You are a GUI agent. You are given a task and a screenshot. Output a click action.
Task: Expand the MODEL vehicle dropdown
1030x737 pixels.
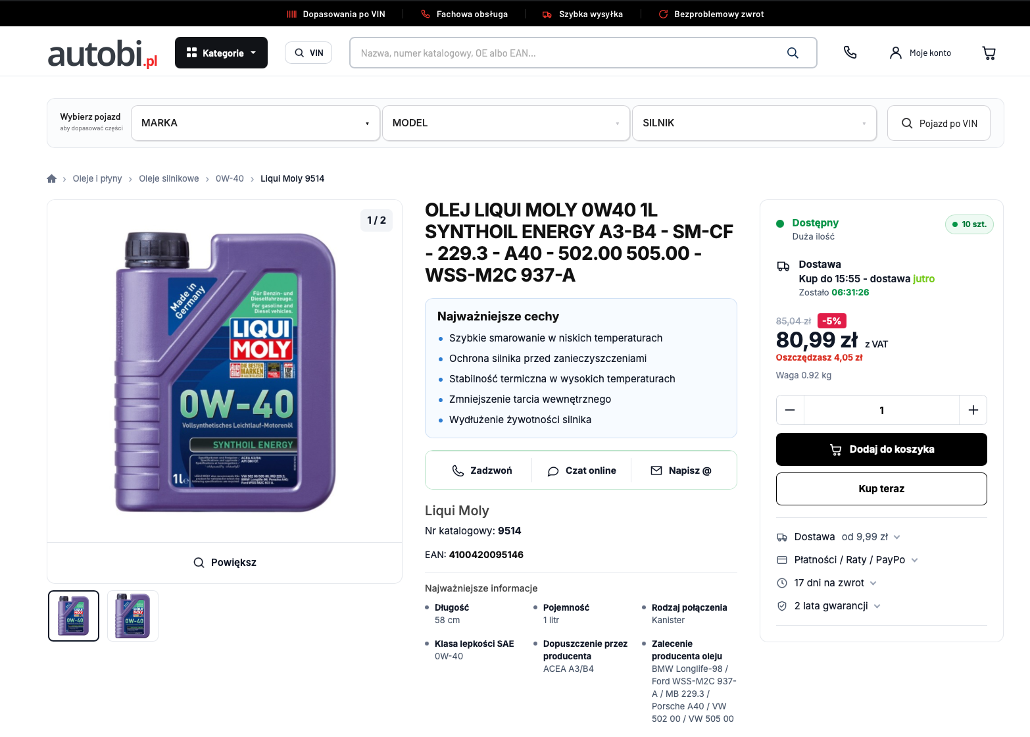point(506,123)
